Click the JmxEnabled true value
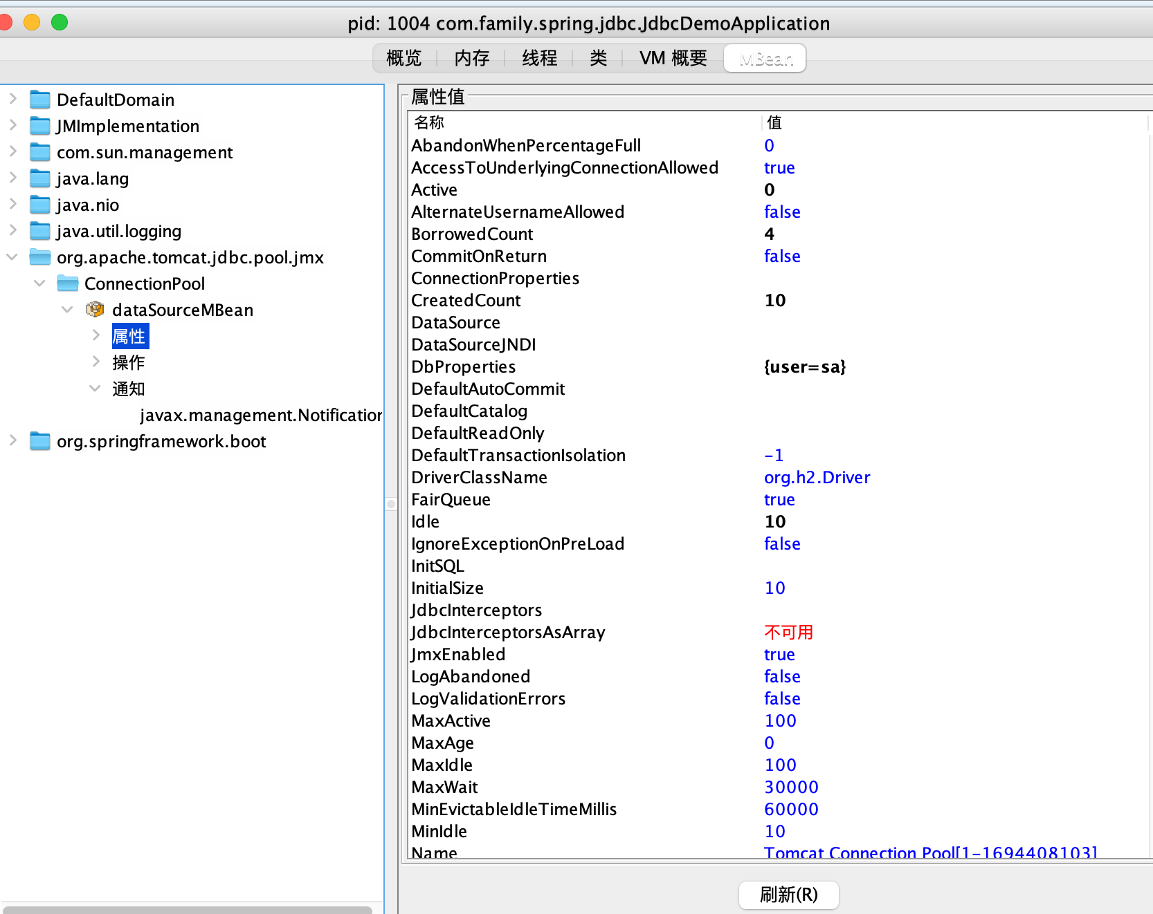This screenshot has width=1153, height=914. tap(779, 654)
